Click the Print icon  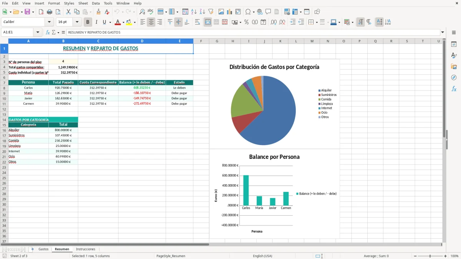pyautogui.click(x=50, y=12)
